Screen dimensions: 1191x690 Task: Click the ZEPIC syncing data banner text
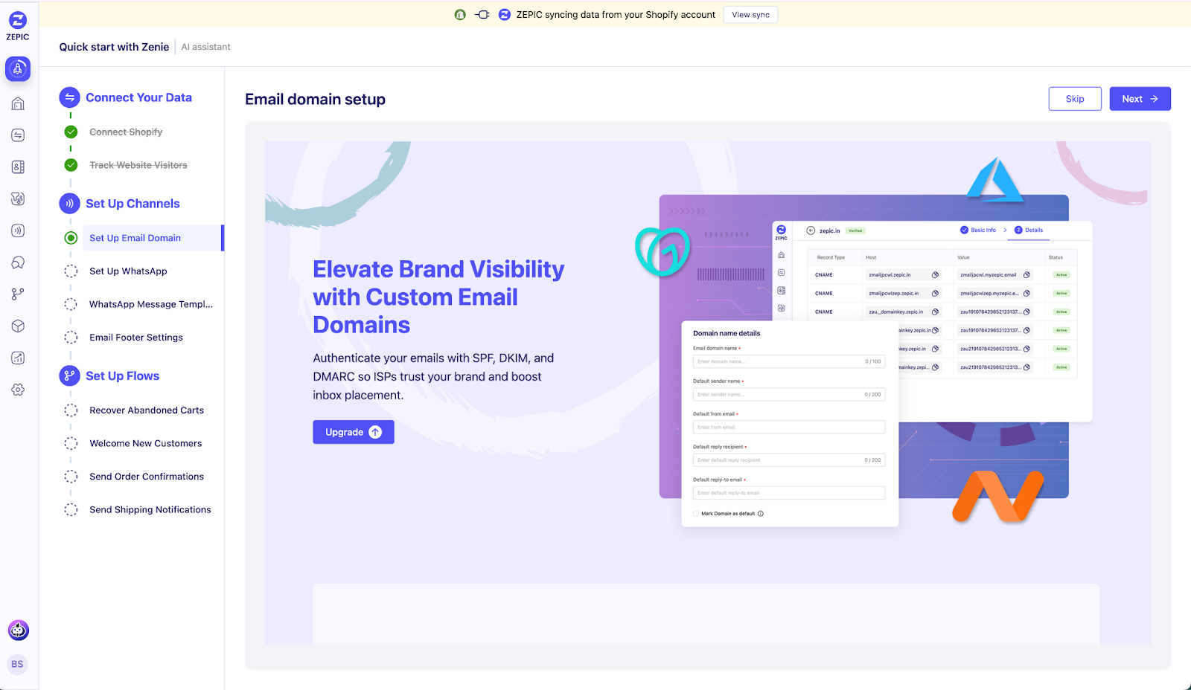616,15
